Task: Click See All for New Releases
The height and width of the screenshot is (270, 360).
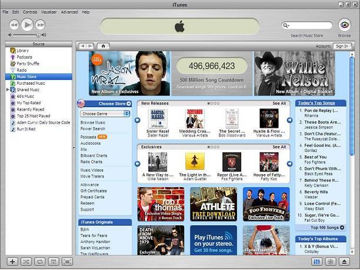Action: (x=279, y=104)
